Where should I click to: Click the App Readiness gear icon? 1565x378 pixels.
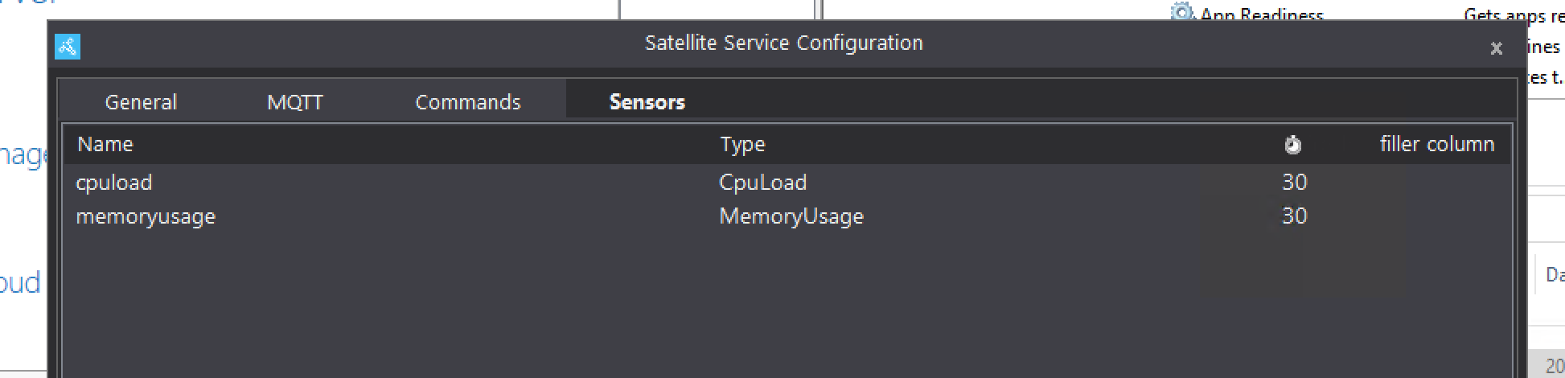coord(1181,12)
